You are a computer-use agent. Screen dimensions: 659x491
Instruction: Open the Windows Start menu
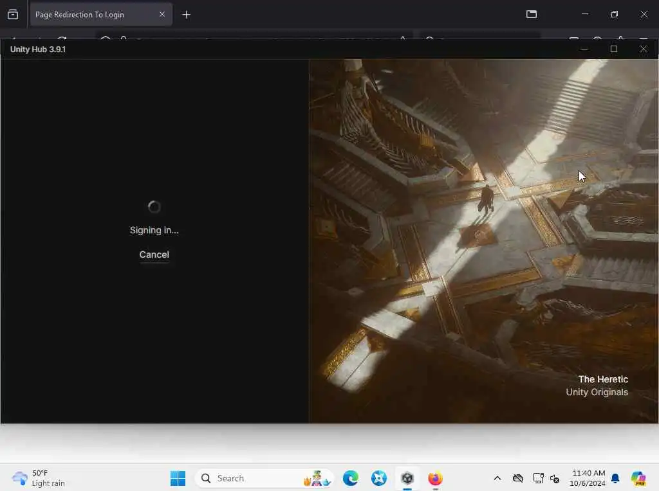pos(178,478)
